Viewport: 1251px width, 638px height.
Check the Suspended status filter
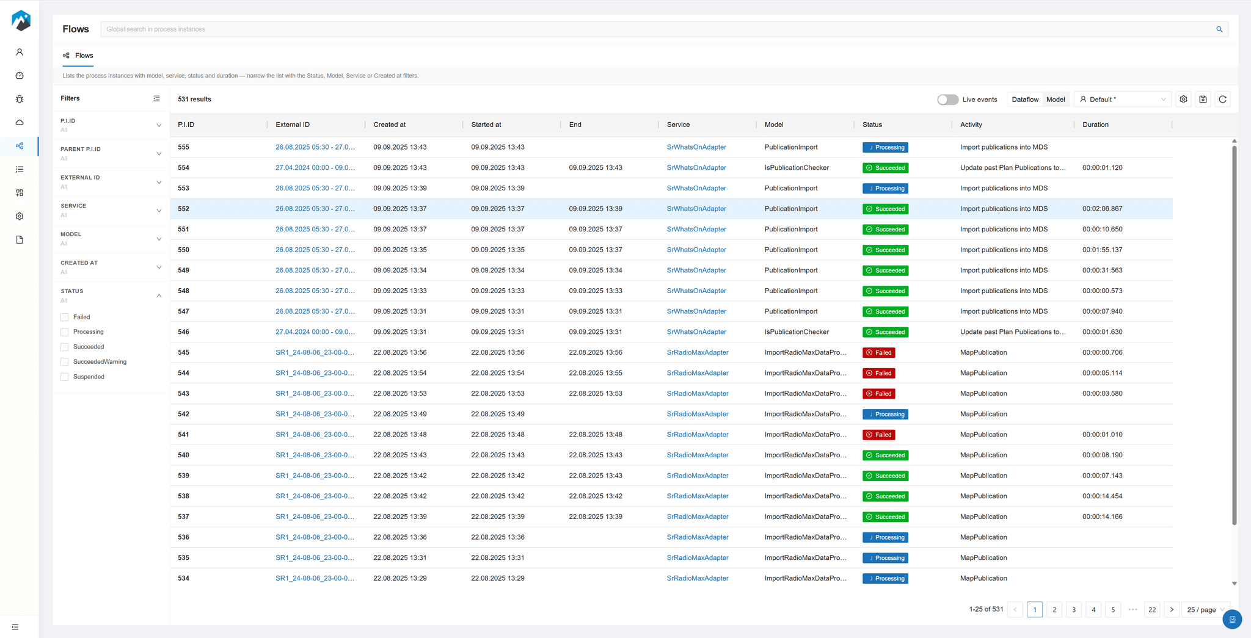[65, 377]
